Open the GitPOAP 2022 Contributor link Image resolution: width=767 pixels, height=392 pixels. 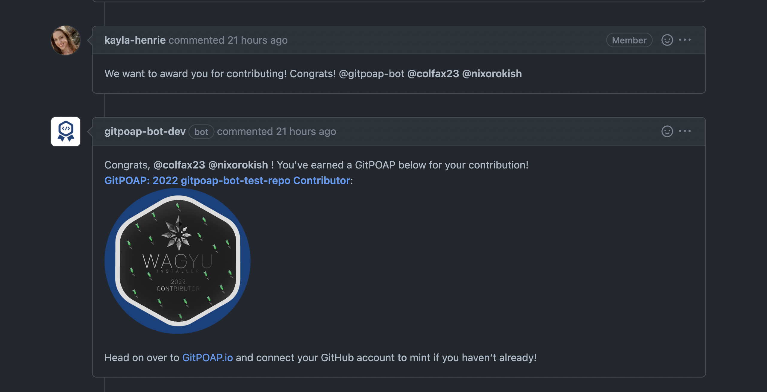[x=227, y=180]
